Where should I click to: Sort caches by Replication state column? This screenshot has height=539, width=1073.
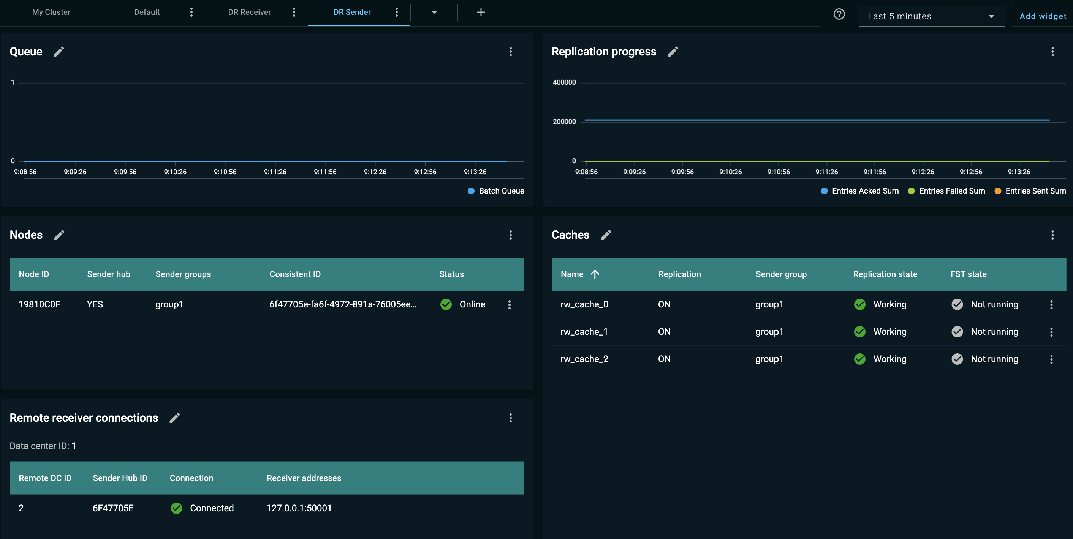[x=885, y=274]
